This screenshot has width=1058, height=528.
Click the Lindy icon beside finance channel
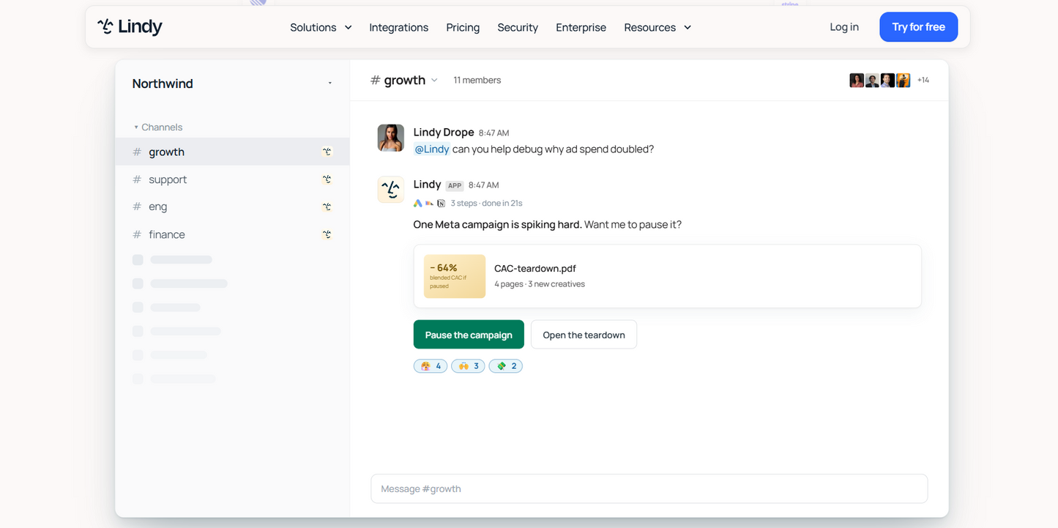point(327,234)
